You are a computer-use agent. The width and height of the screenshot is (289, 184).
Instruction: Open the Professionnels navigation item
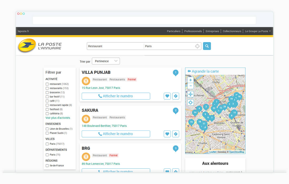tap(193, 31)
